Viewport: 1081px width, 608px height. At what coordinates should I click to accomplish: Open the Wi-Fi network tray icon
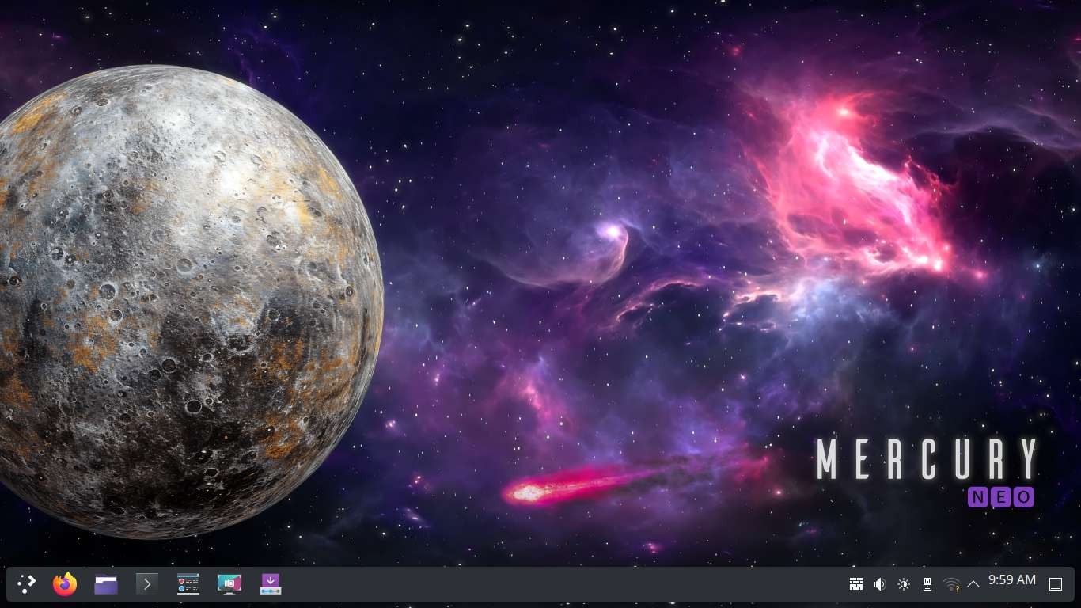951,584
